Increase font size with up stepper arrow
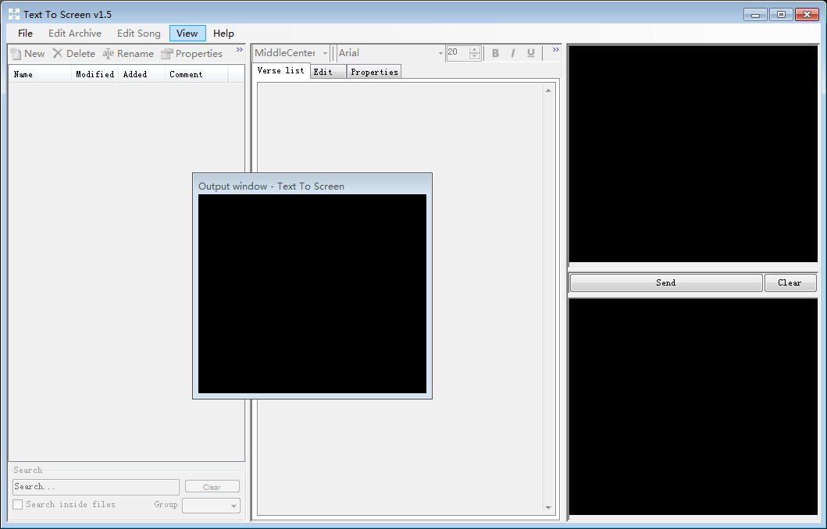This screenshot has height=529, width=827. coord(475,49)
